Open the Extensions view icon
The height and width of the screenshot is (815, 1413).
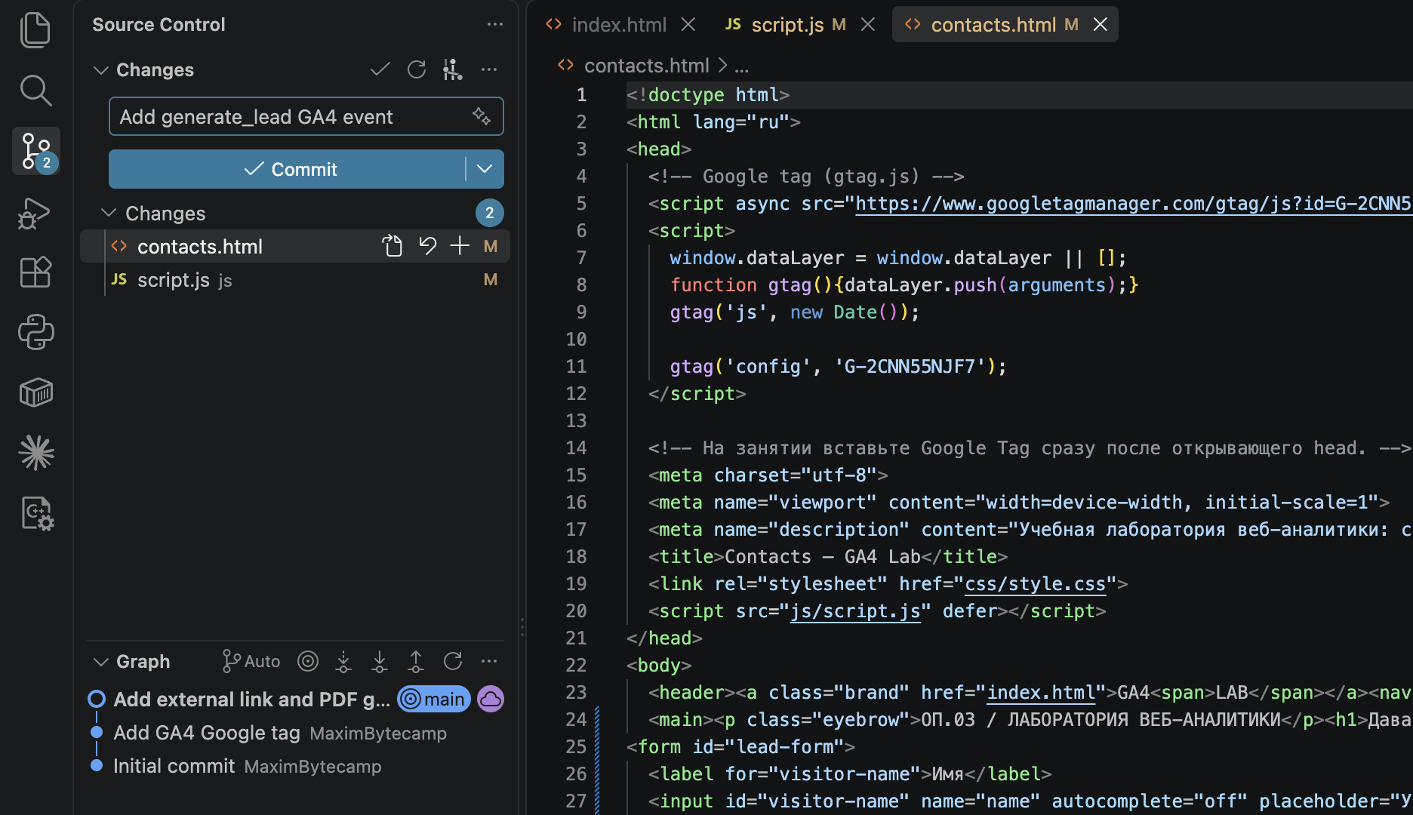35,272
